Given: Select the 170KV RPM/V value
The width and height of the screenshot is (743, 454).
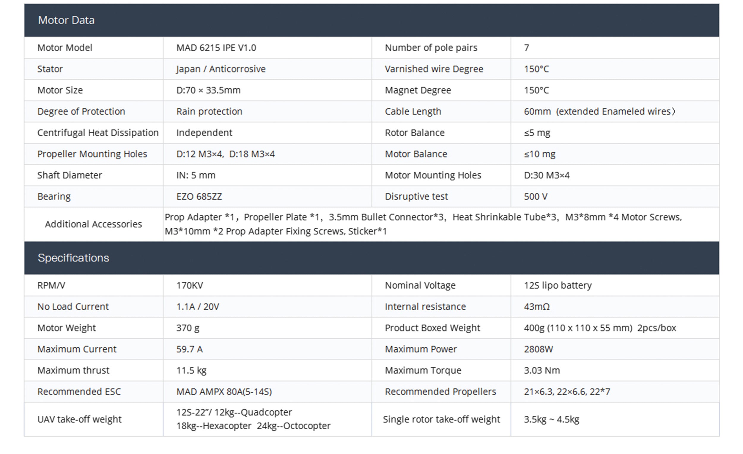Looking at the screenshot, I should 190,285.
